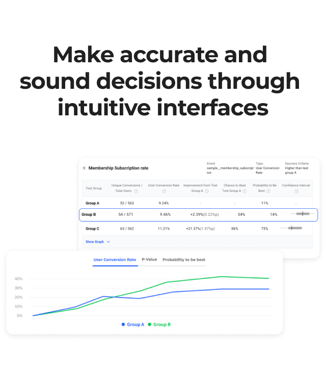
Task: Click Membership Subscription rate title
Action: 118,168
